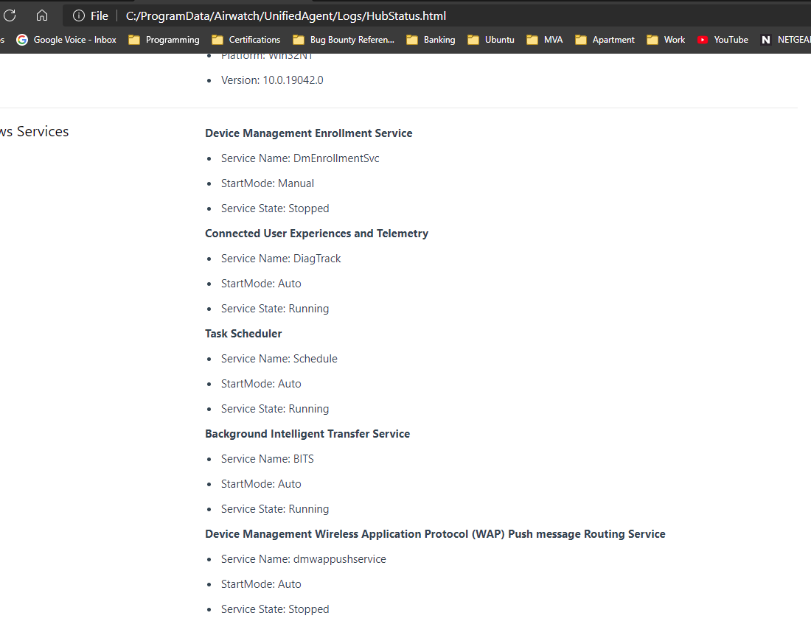
Task: Click 'StartMode: Auto' under BITS
Action: (261, 484)
